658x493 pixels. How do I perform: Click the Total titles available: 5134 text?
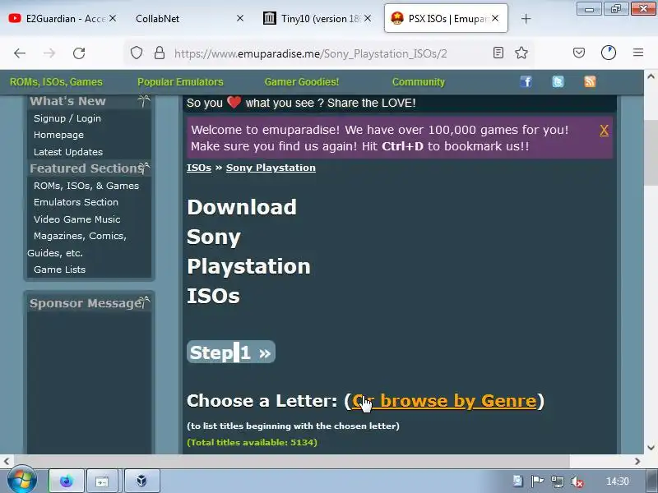[x=252, y=442]
